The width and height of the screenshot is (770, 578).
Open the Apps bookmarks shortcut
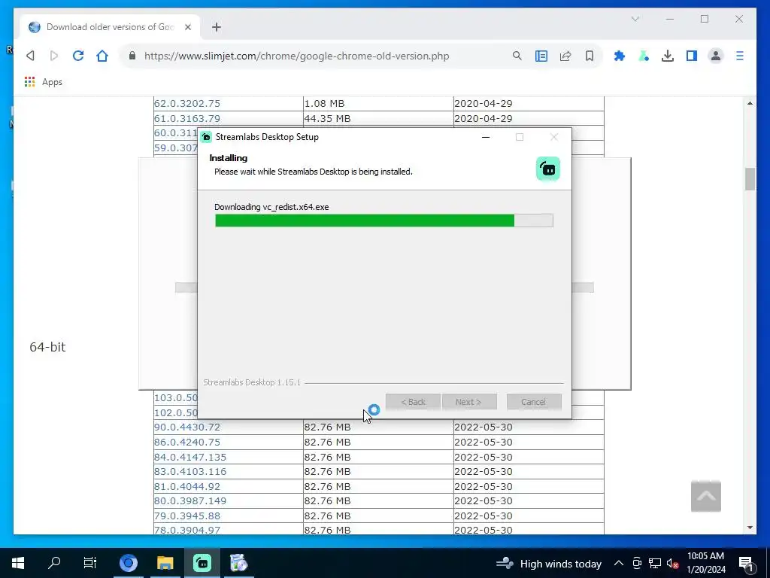click(x=44, y=82)
